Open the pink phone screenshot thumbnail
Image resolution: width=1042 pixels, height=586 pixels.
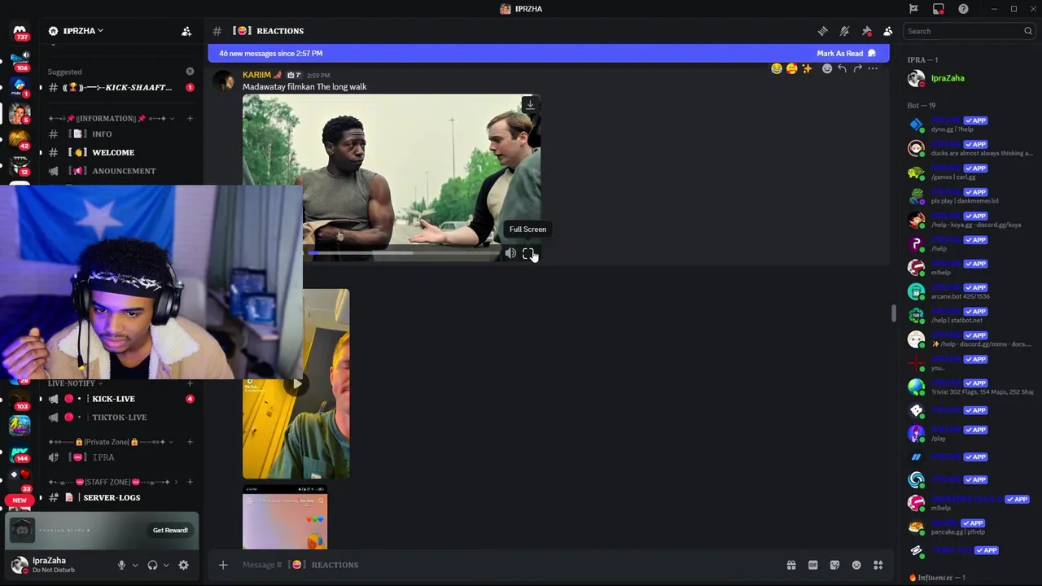click(285, 518)
